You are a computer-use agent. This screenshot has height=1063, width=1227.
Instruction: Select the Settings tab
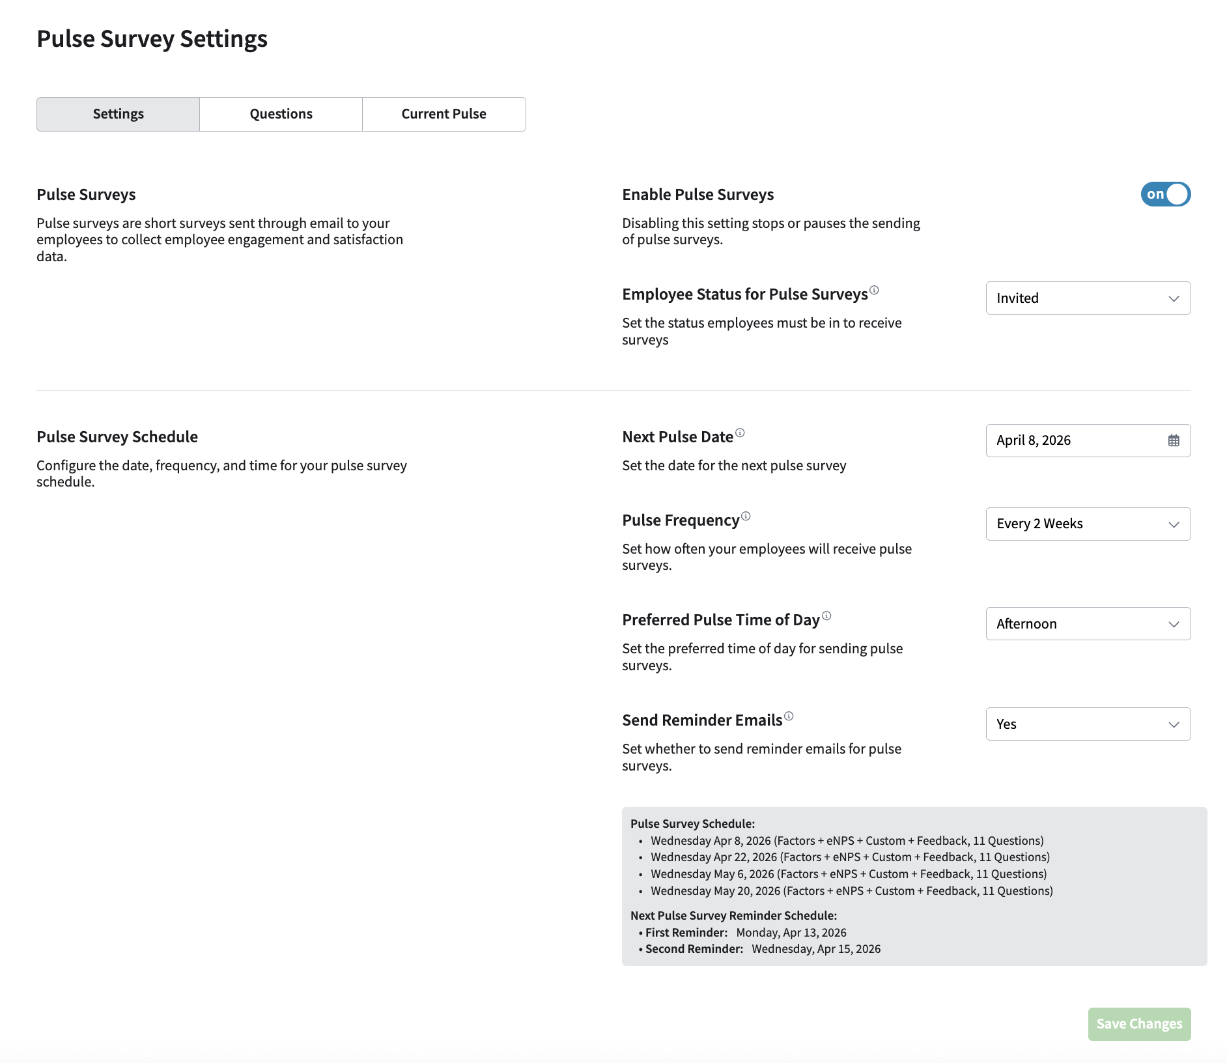(118, 115)
